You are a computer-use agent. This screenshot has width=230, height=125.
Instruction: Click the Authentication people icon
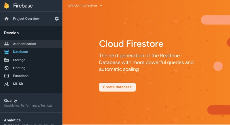6,44
